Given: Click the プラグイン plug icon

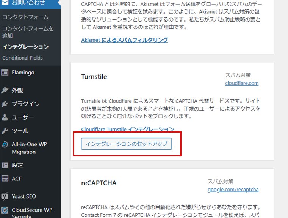Looking at the screenshot, I should [x=5, y=104].
